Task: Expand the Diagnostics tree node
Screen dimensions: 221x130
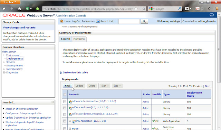Action: click(4, 73)
